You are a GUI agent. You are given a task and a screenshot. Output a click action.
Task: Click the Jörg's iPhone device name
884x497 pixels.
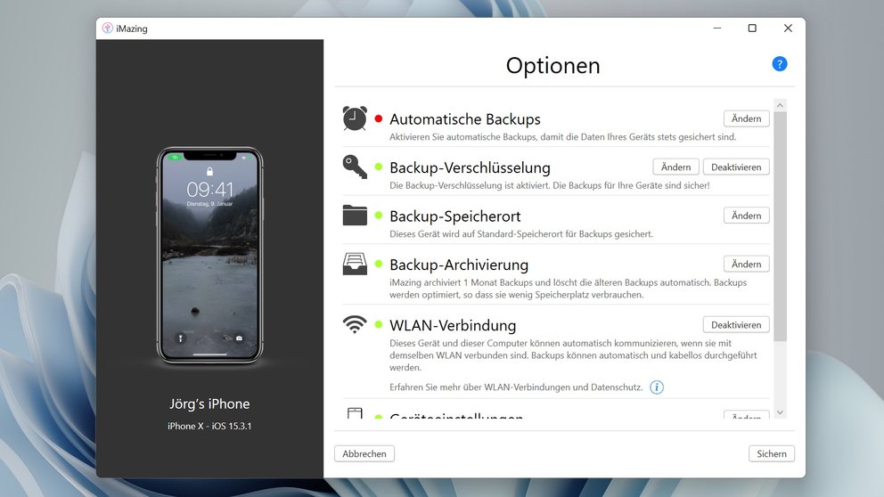209,403
